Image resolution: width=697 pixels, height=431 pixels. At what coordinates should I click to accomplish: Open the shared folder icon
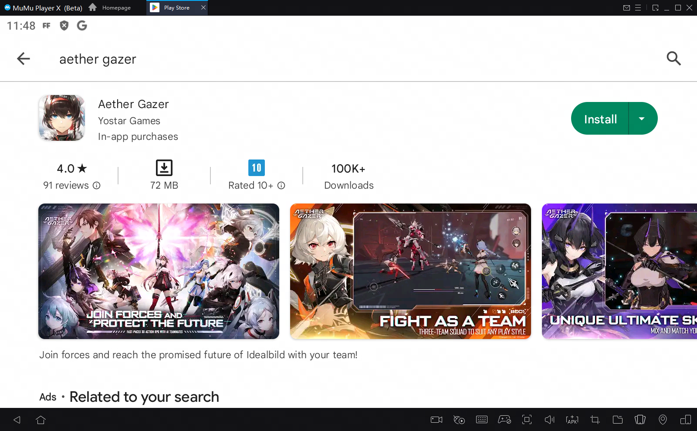(x=617, y=420)
